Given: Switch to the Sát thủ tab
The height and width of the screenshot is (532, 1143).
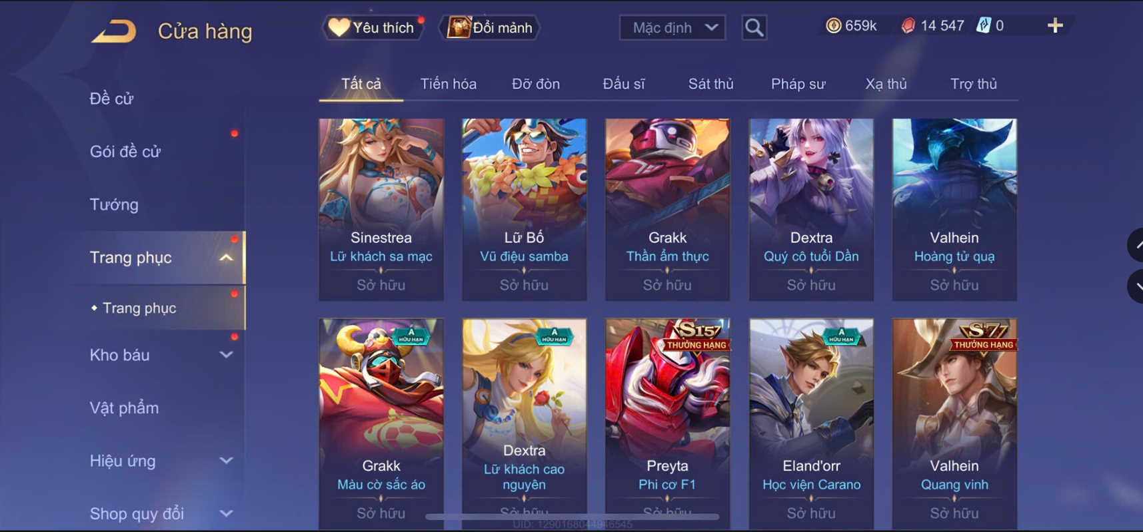Looking at the screenshot, I should [x=710, y=84].
